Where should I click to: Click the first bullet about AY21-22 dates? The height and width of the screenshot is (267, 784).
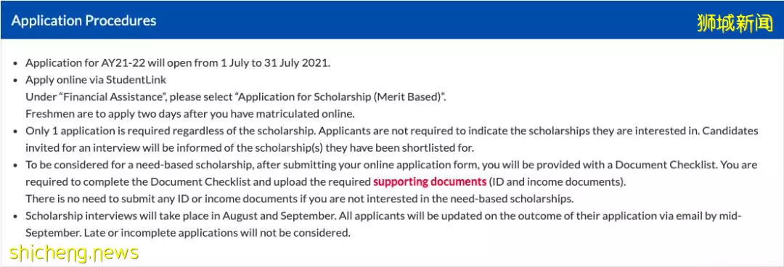(x=178, y=64)
